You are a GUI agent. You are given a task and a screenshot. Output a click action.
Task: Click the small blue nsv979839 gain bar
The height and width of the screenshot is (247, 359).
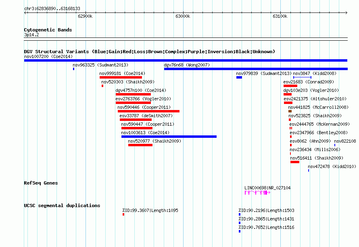239,77
